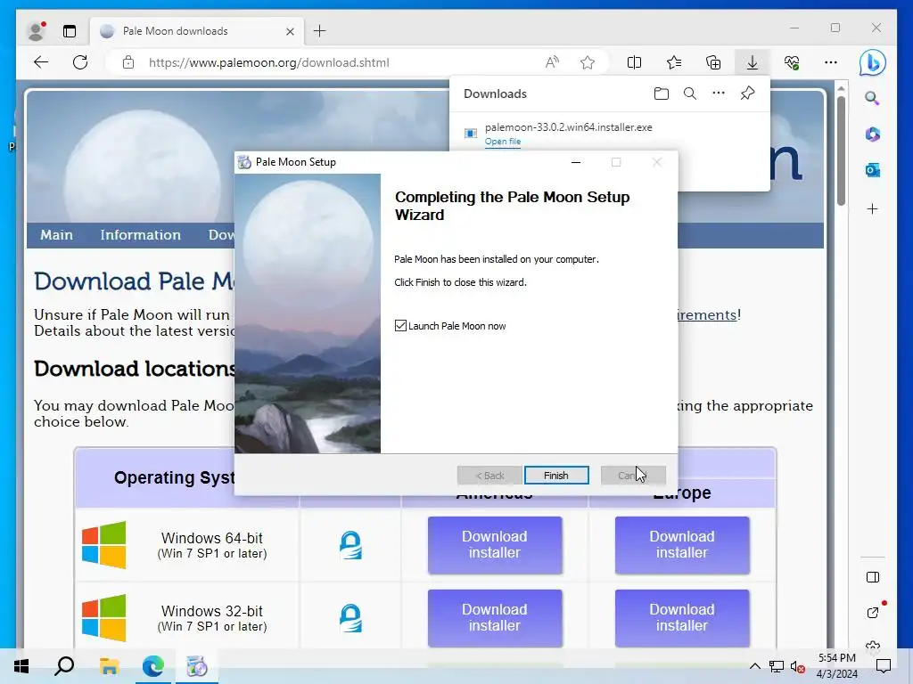
Task: Click the Edge profile avatar icon
Action: (37, 31)
